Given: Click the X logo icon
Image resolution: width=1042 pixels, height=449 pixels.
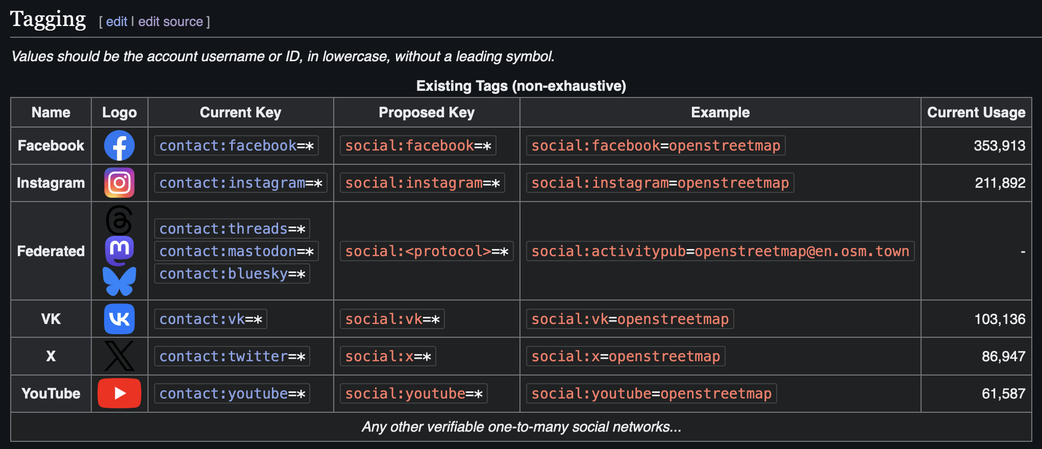Looking at the screenshot, I should 119,356.
